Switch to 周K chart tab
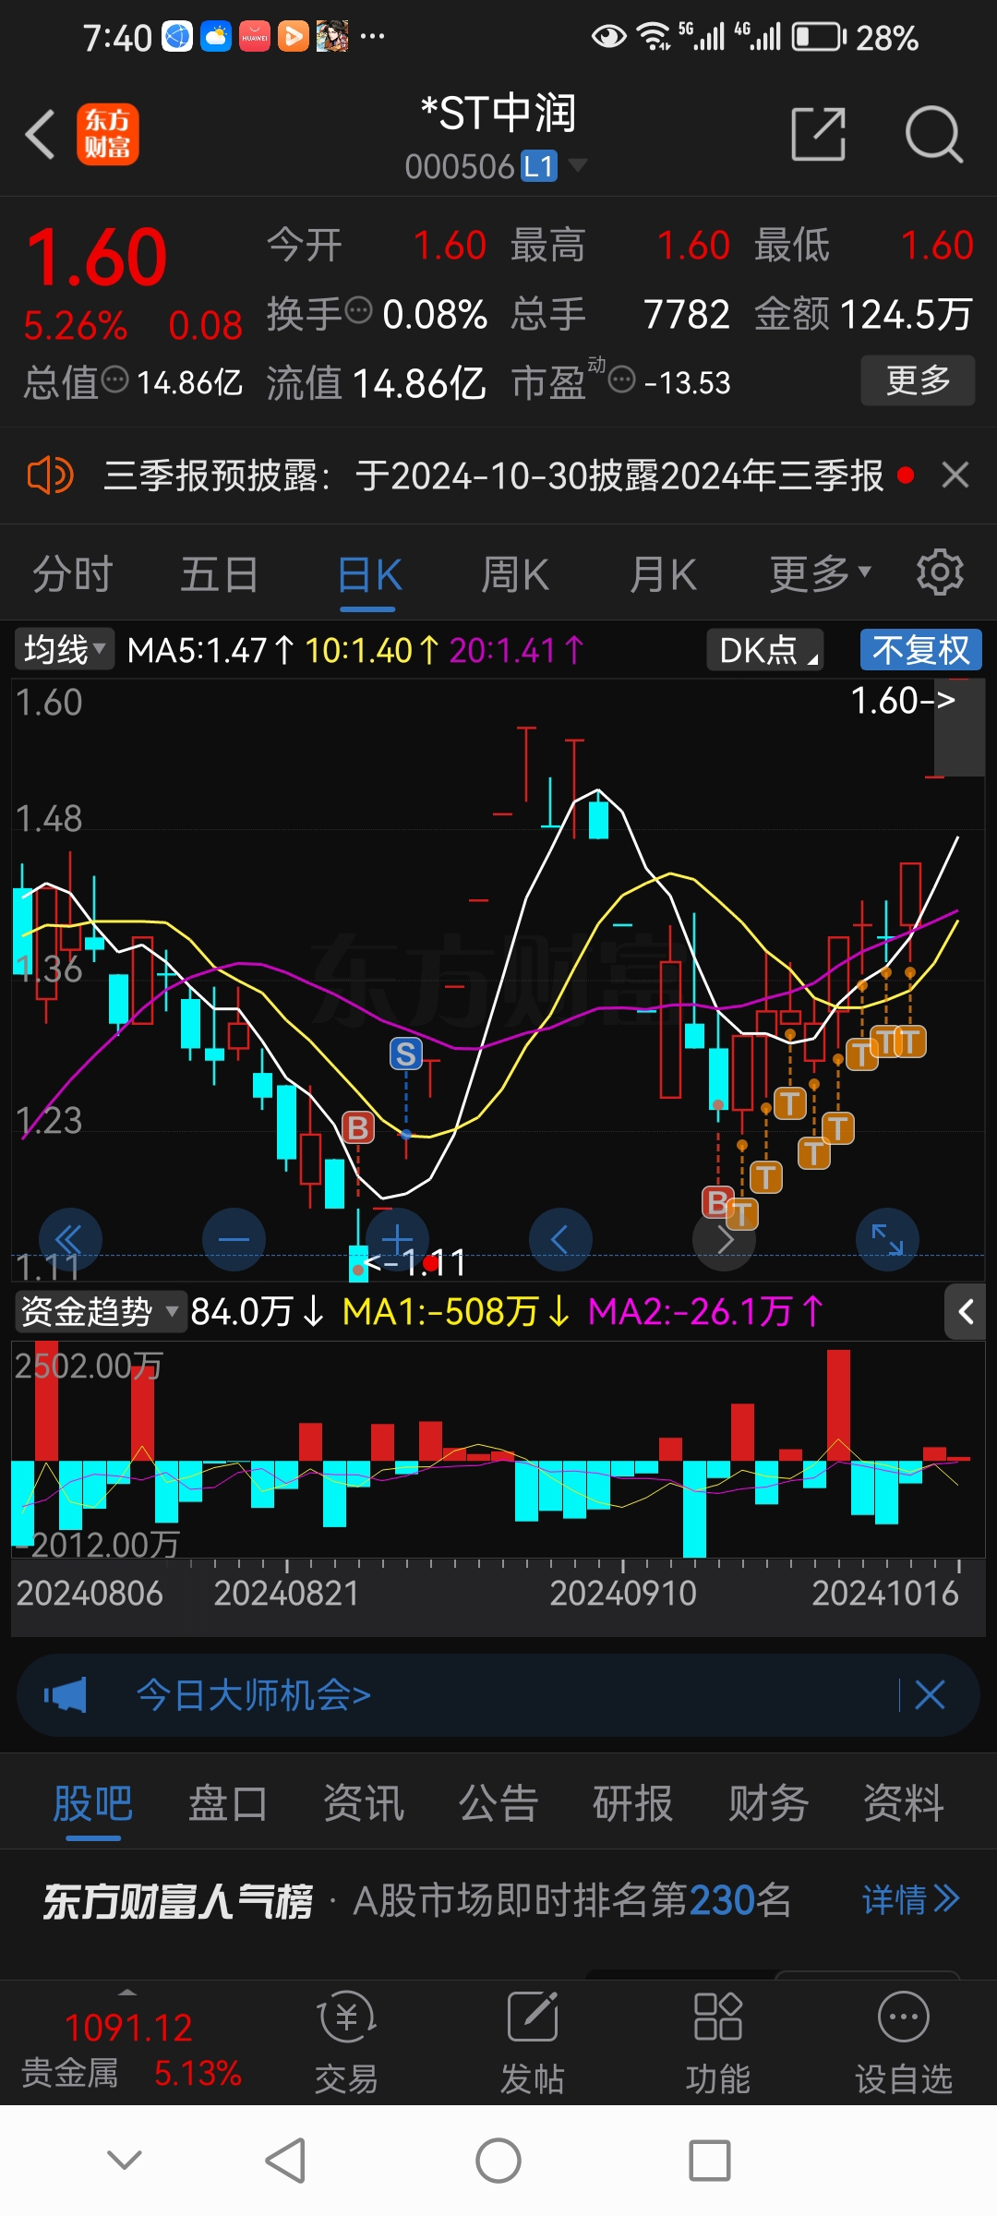The height and width of the screenshot is (2216, 997). pos(515,574)
